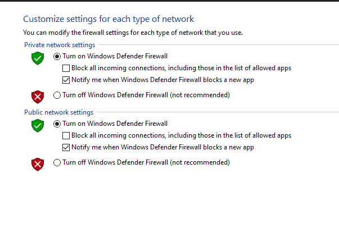Enable Block all incoming connections checkbox for Private network
This screenshot has width=339, height=232.
(66, 68)
